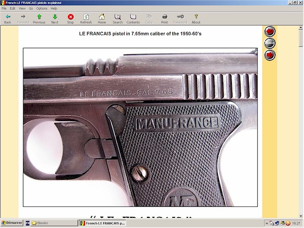The image size is (304, 228).
Task: Open the Search tool
Action: coord(118,19)
